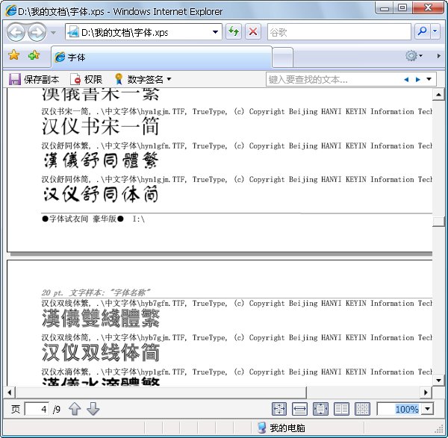Click footer text 字体试衣间 豪华版

pos(83,219)
